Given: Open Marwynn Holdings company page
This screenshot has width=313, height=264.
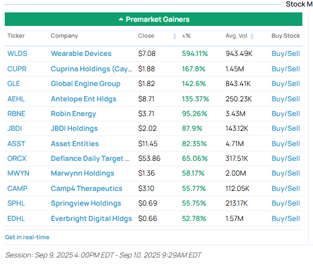Looking at the screenshot, I should coord(83,173).
